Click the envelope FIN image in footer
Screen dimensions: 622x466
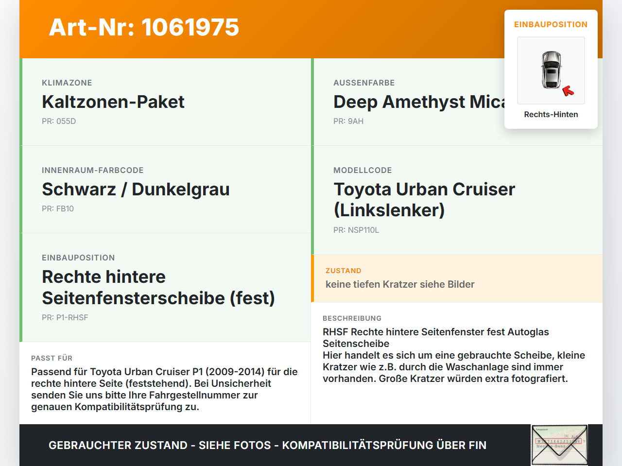click(559, 445)
